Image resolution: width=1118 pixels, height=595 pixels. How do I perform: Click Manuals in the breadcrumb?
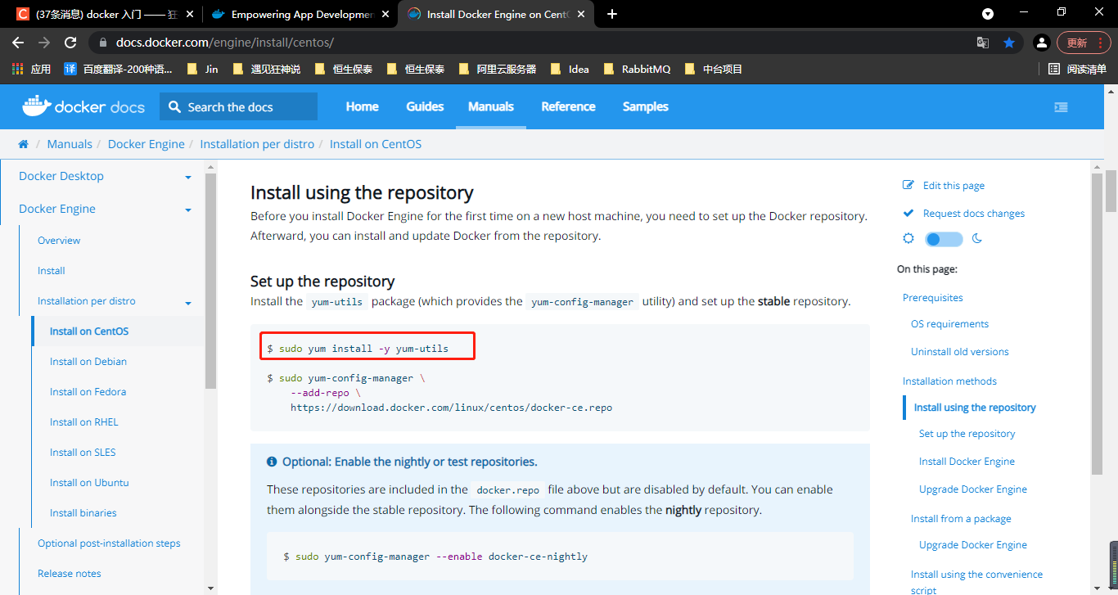[x=70, y=144]
